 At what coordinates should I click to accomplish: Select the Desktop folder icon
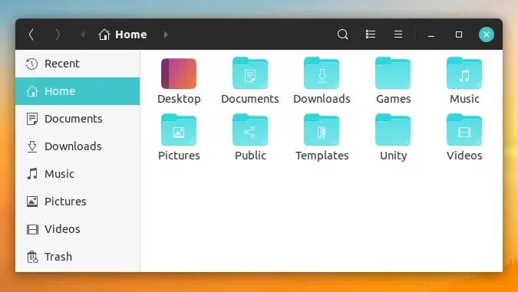[x=179, y=74]
